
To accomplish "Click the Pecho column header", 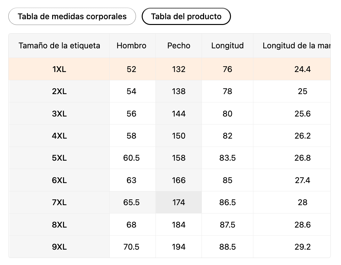I will (x=178, y=45).
